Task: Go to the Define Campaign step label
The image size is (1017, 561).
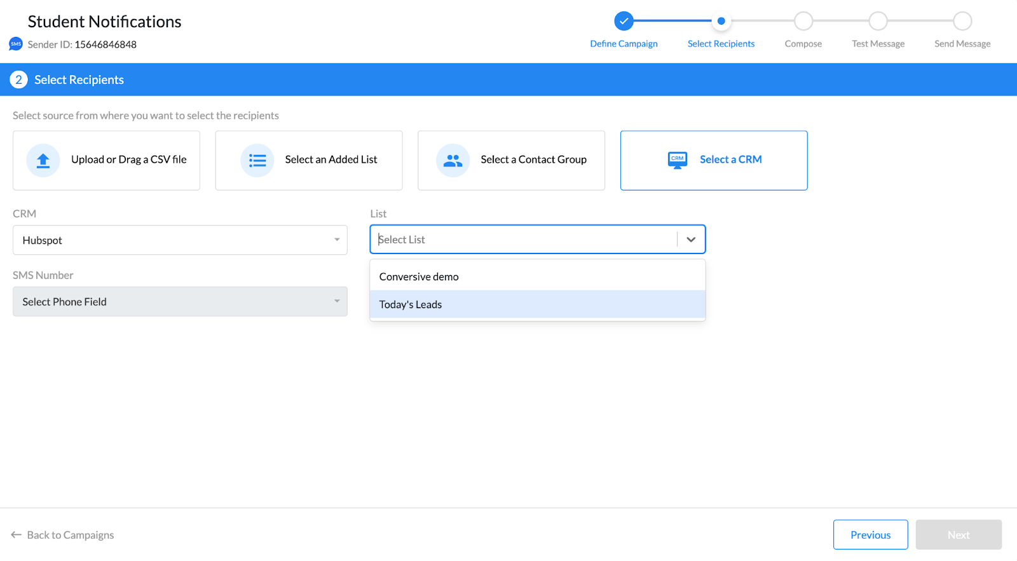Action: [x=624, y=44]
